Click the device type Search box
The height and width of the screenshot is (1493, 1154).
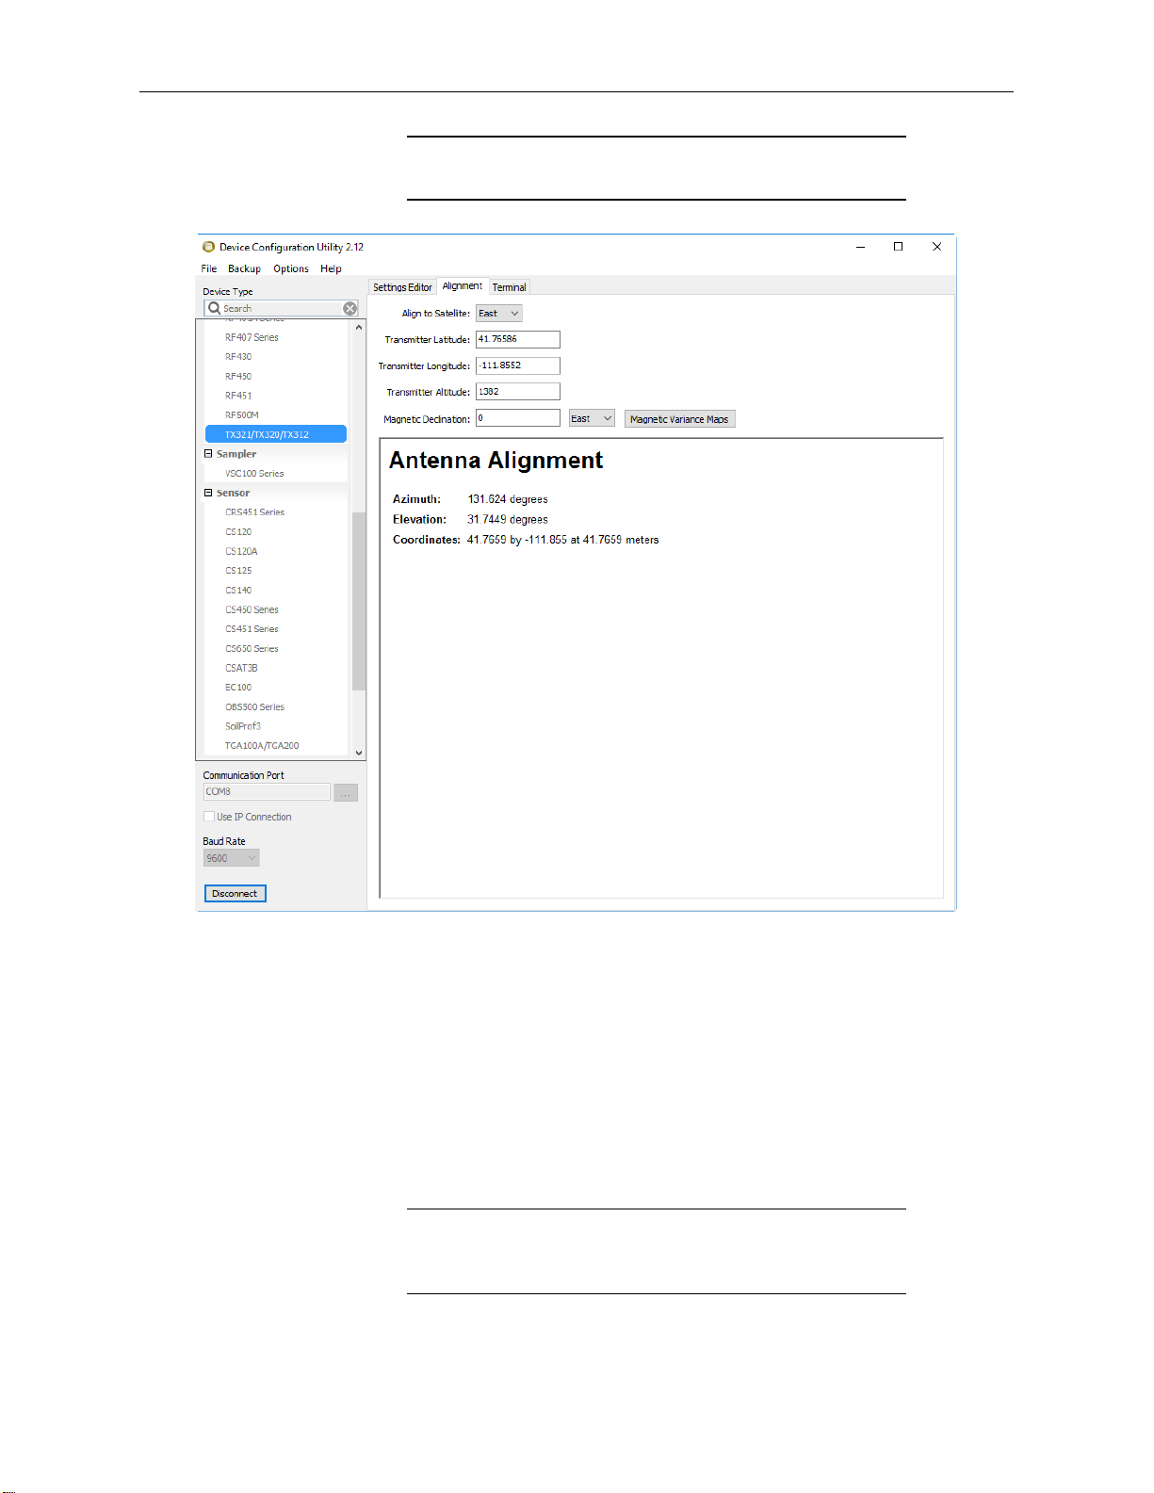[x=281, y=308]
